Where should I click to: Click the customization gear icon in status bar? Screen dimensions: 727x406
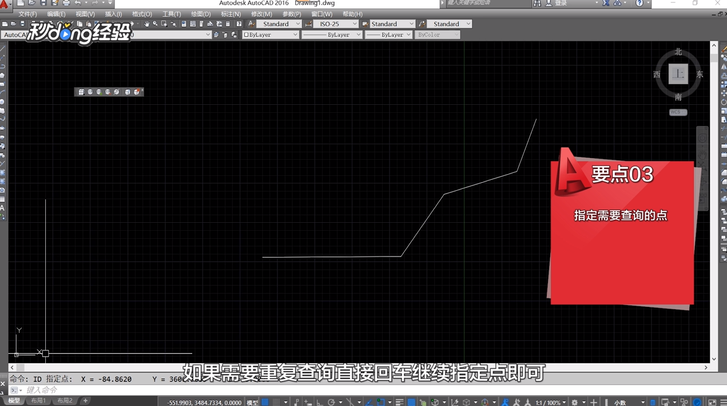[x=575, y=403]
